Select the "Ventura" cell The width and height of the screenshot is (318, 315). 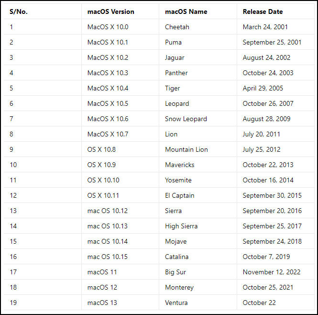point(176,303)
